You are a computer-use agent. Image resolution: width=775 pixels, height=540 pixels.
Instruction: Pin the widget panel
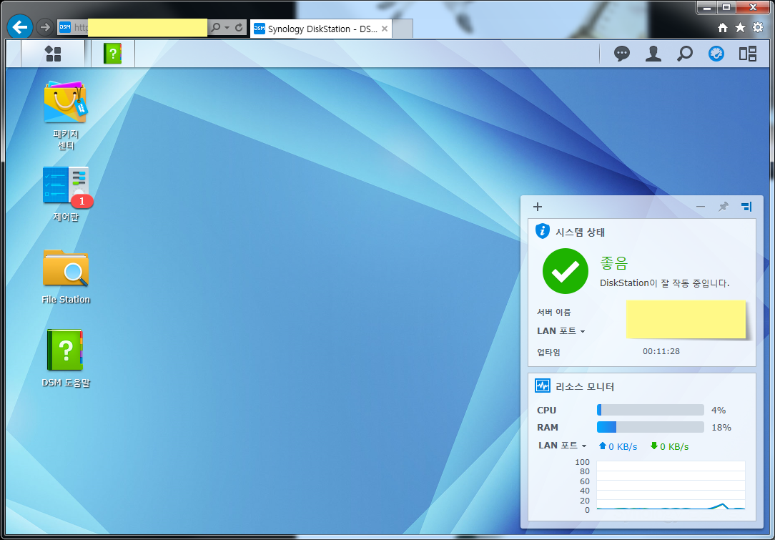coord(723,207)
